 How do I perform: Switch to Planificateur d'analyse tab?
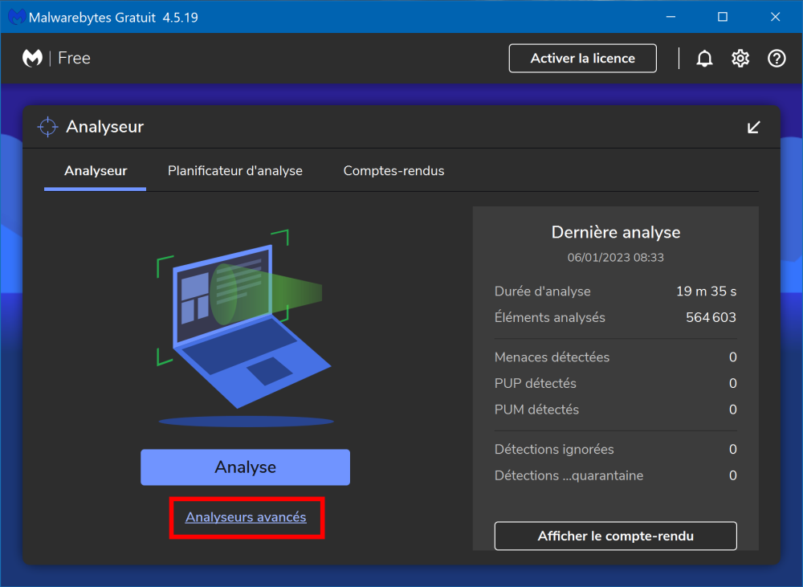[x=235, y=171]
